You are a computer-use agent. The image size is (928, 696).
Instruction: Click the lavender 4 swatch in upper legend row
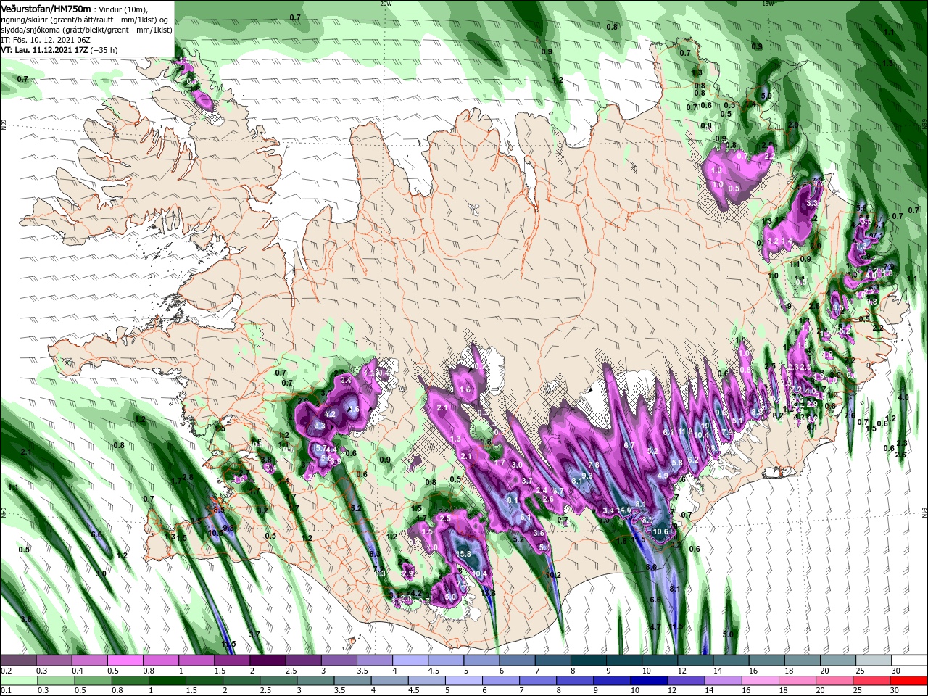(410, 660)
